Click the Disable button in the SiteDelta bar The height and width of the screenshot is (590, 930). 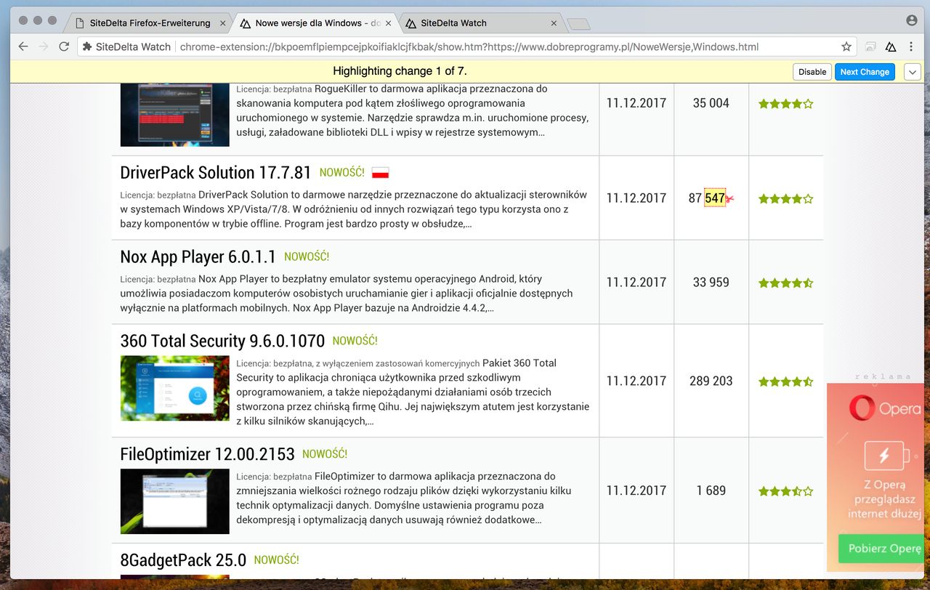(812, 72)
